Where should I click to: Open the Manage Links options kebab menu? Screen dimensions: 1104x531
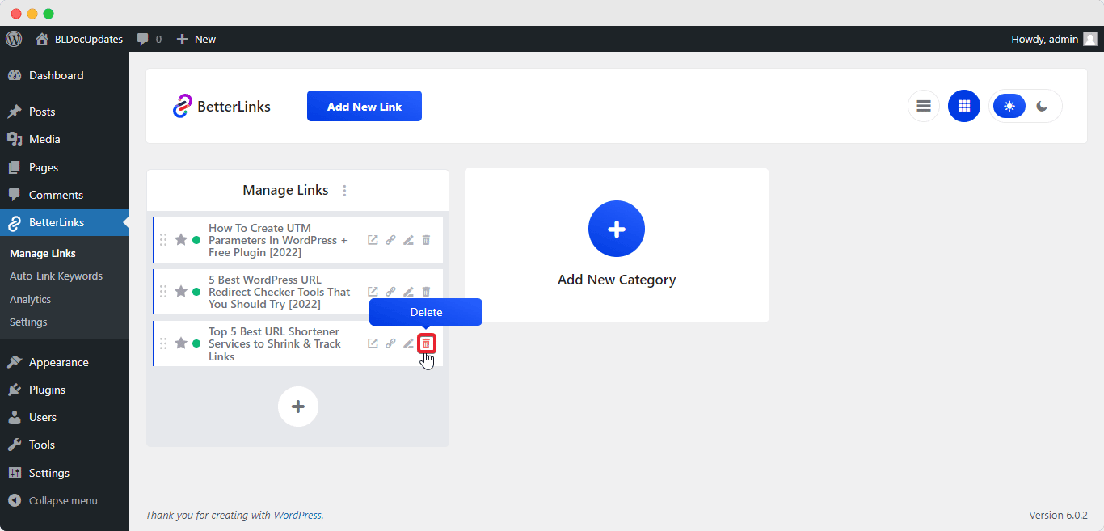345,190
